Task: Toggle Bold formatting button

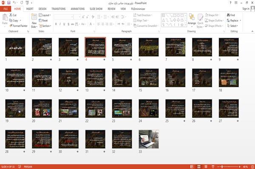Action: (x=56, y=24)
